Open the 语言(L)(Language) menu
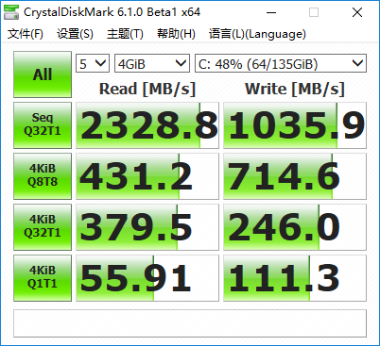 click(x=257, y=34)
